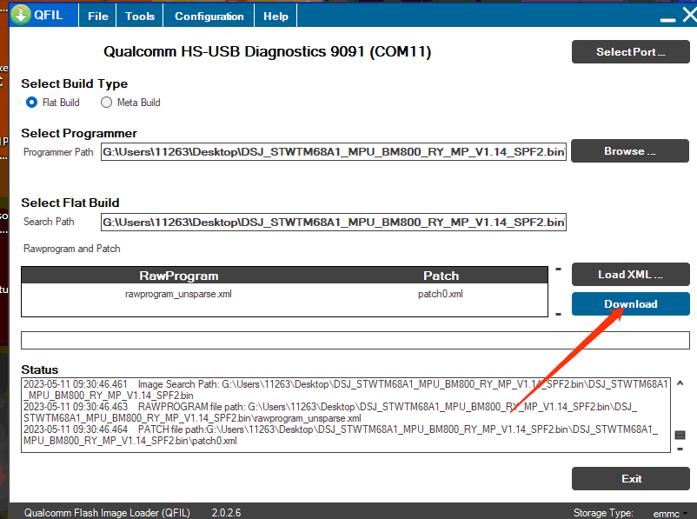Open the Help menu
This screenshot has width=697, height=519.
(275, 16)
